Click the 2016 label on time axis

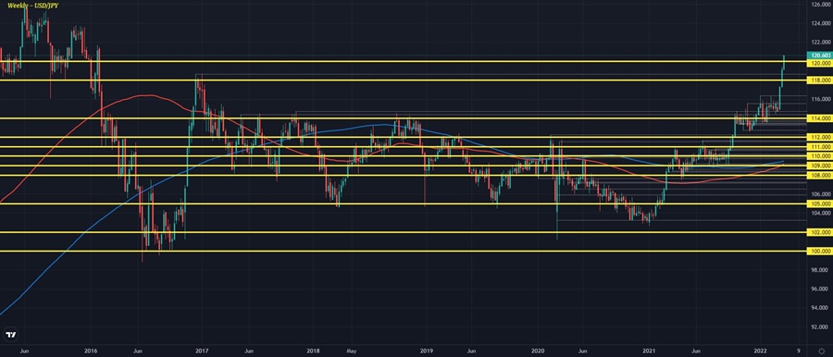pos(91,351)
